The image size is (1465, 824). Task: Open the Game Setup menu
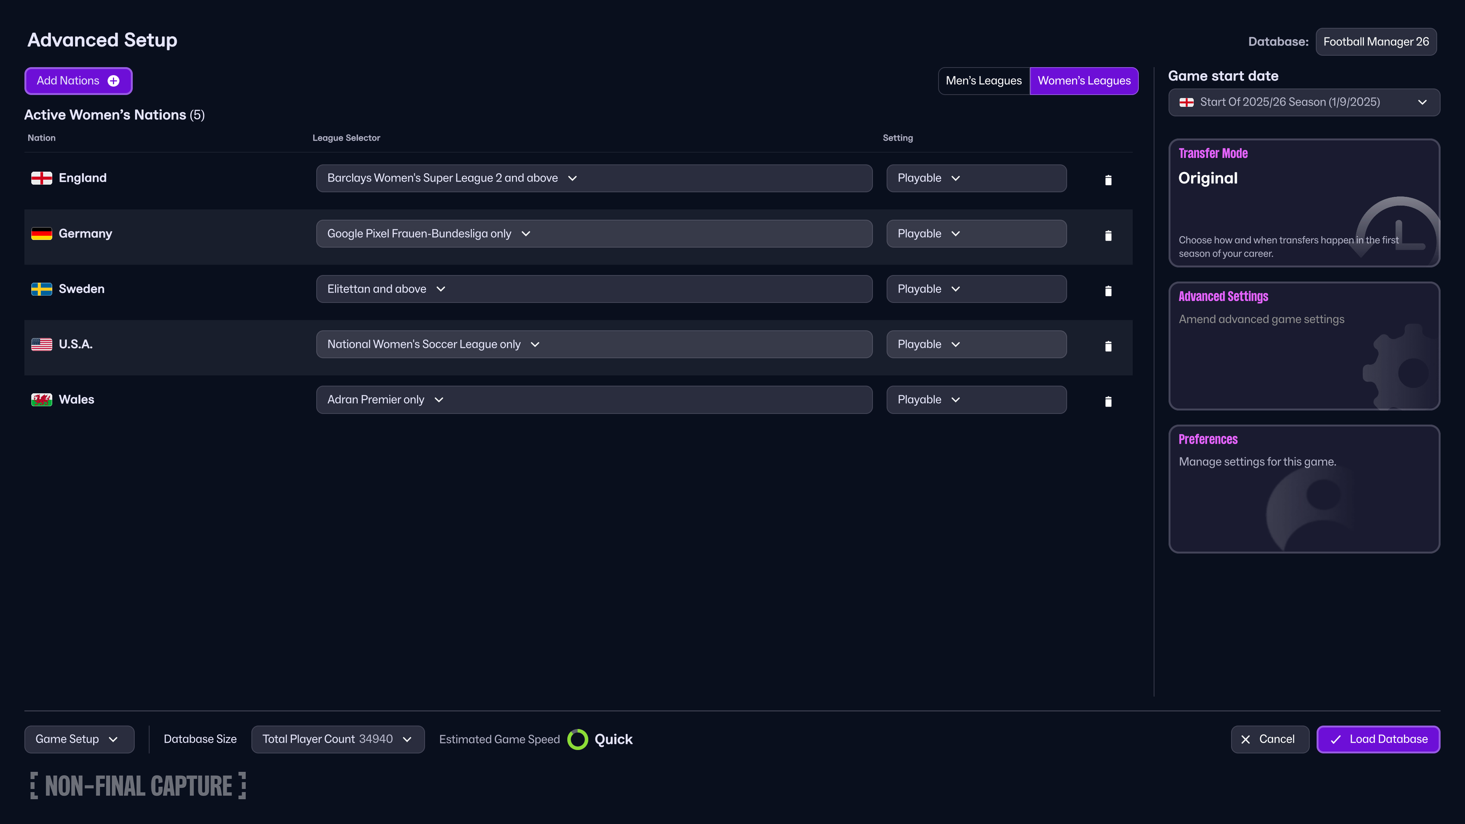[x=79, y=739]
